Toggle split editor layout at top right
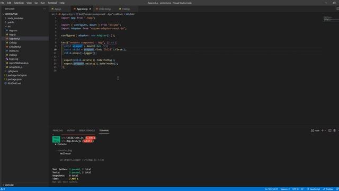339x191 pixels. click(x=337, y=9)
